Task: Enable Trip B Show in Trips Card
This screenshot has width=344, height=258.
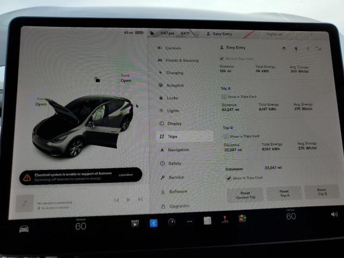Action: pos(226,136)
